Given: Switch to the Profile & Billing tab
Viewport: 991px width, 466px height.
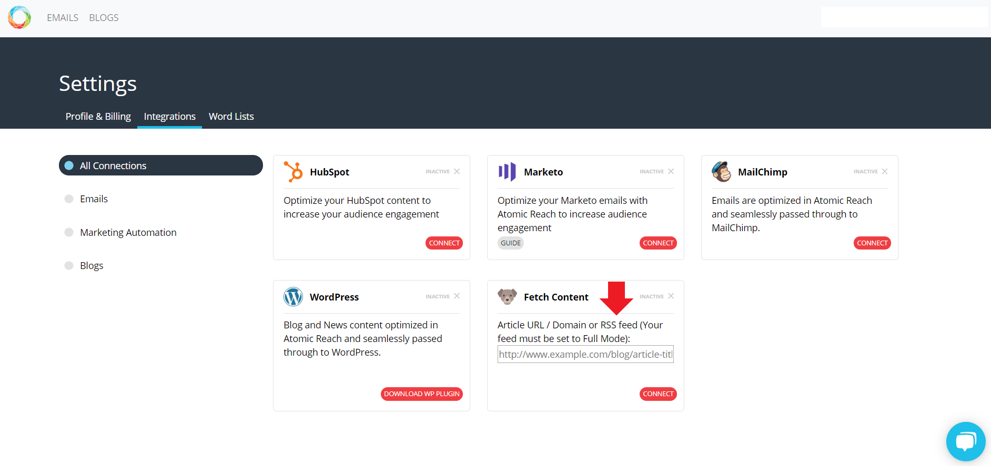Looking at the screenshot, I should point(98,116).
